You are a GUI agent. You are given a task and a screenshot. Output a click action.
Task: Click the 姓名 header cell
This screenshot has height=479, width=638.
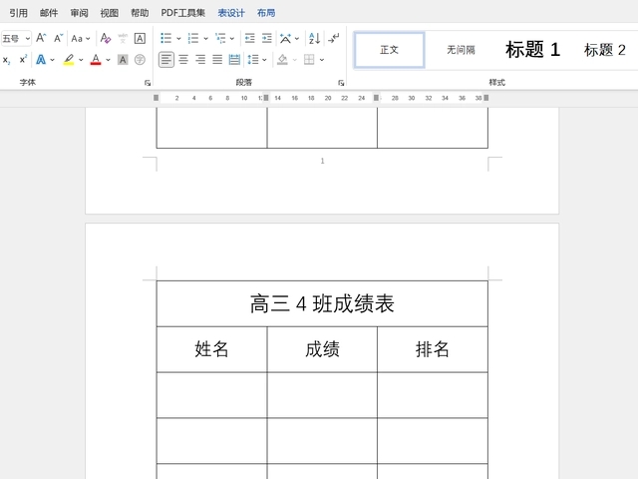coord(212,349)
